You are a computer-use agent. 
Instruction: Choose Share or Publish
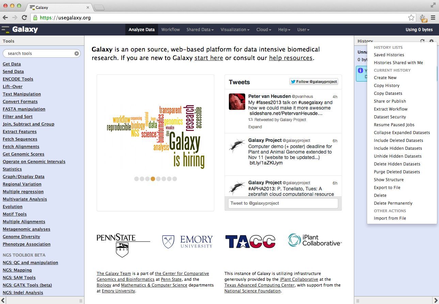click(390, 101)
